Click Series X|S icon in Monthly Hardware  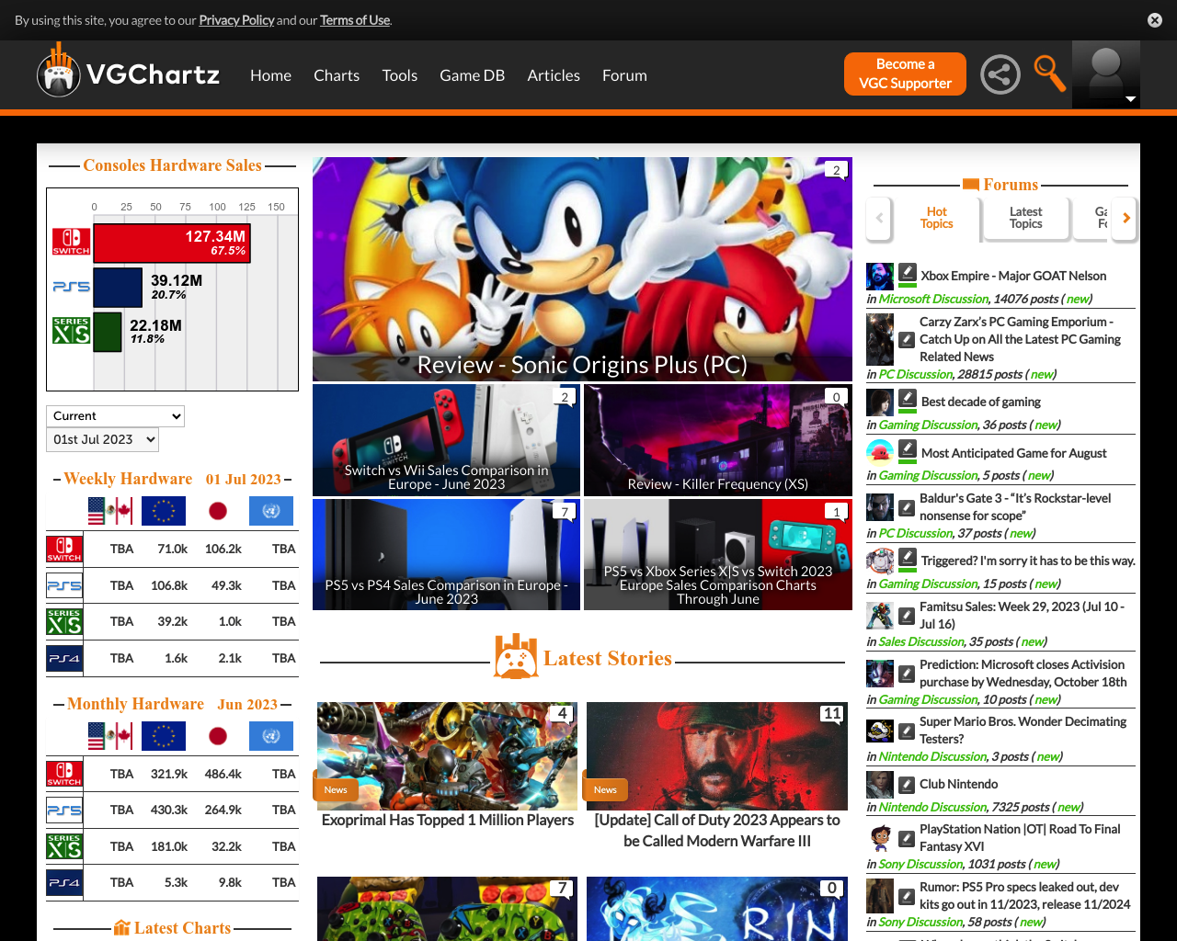coord(64,846)
